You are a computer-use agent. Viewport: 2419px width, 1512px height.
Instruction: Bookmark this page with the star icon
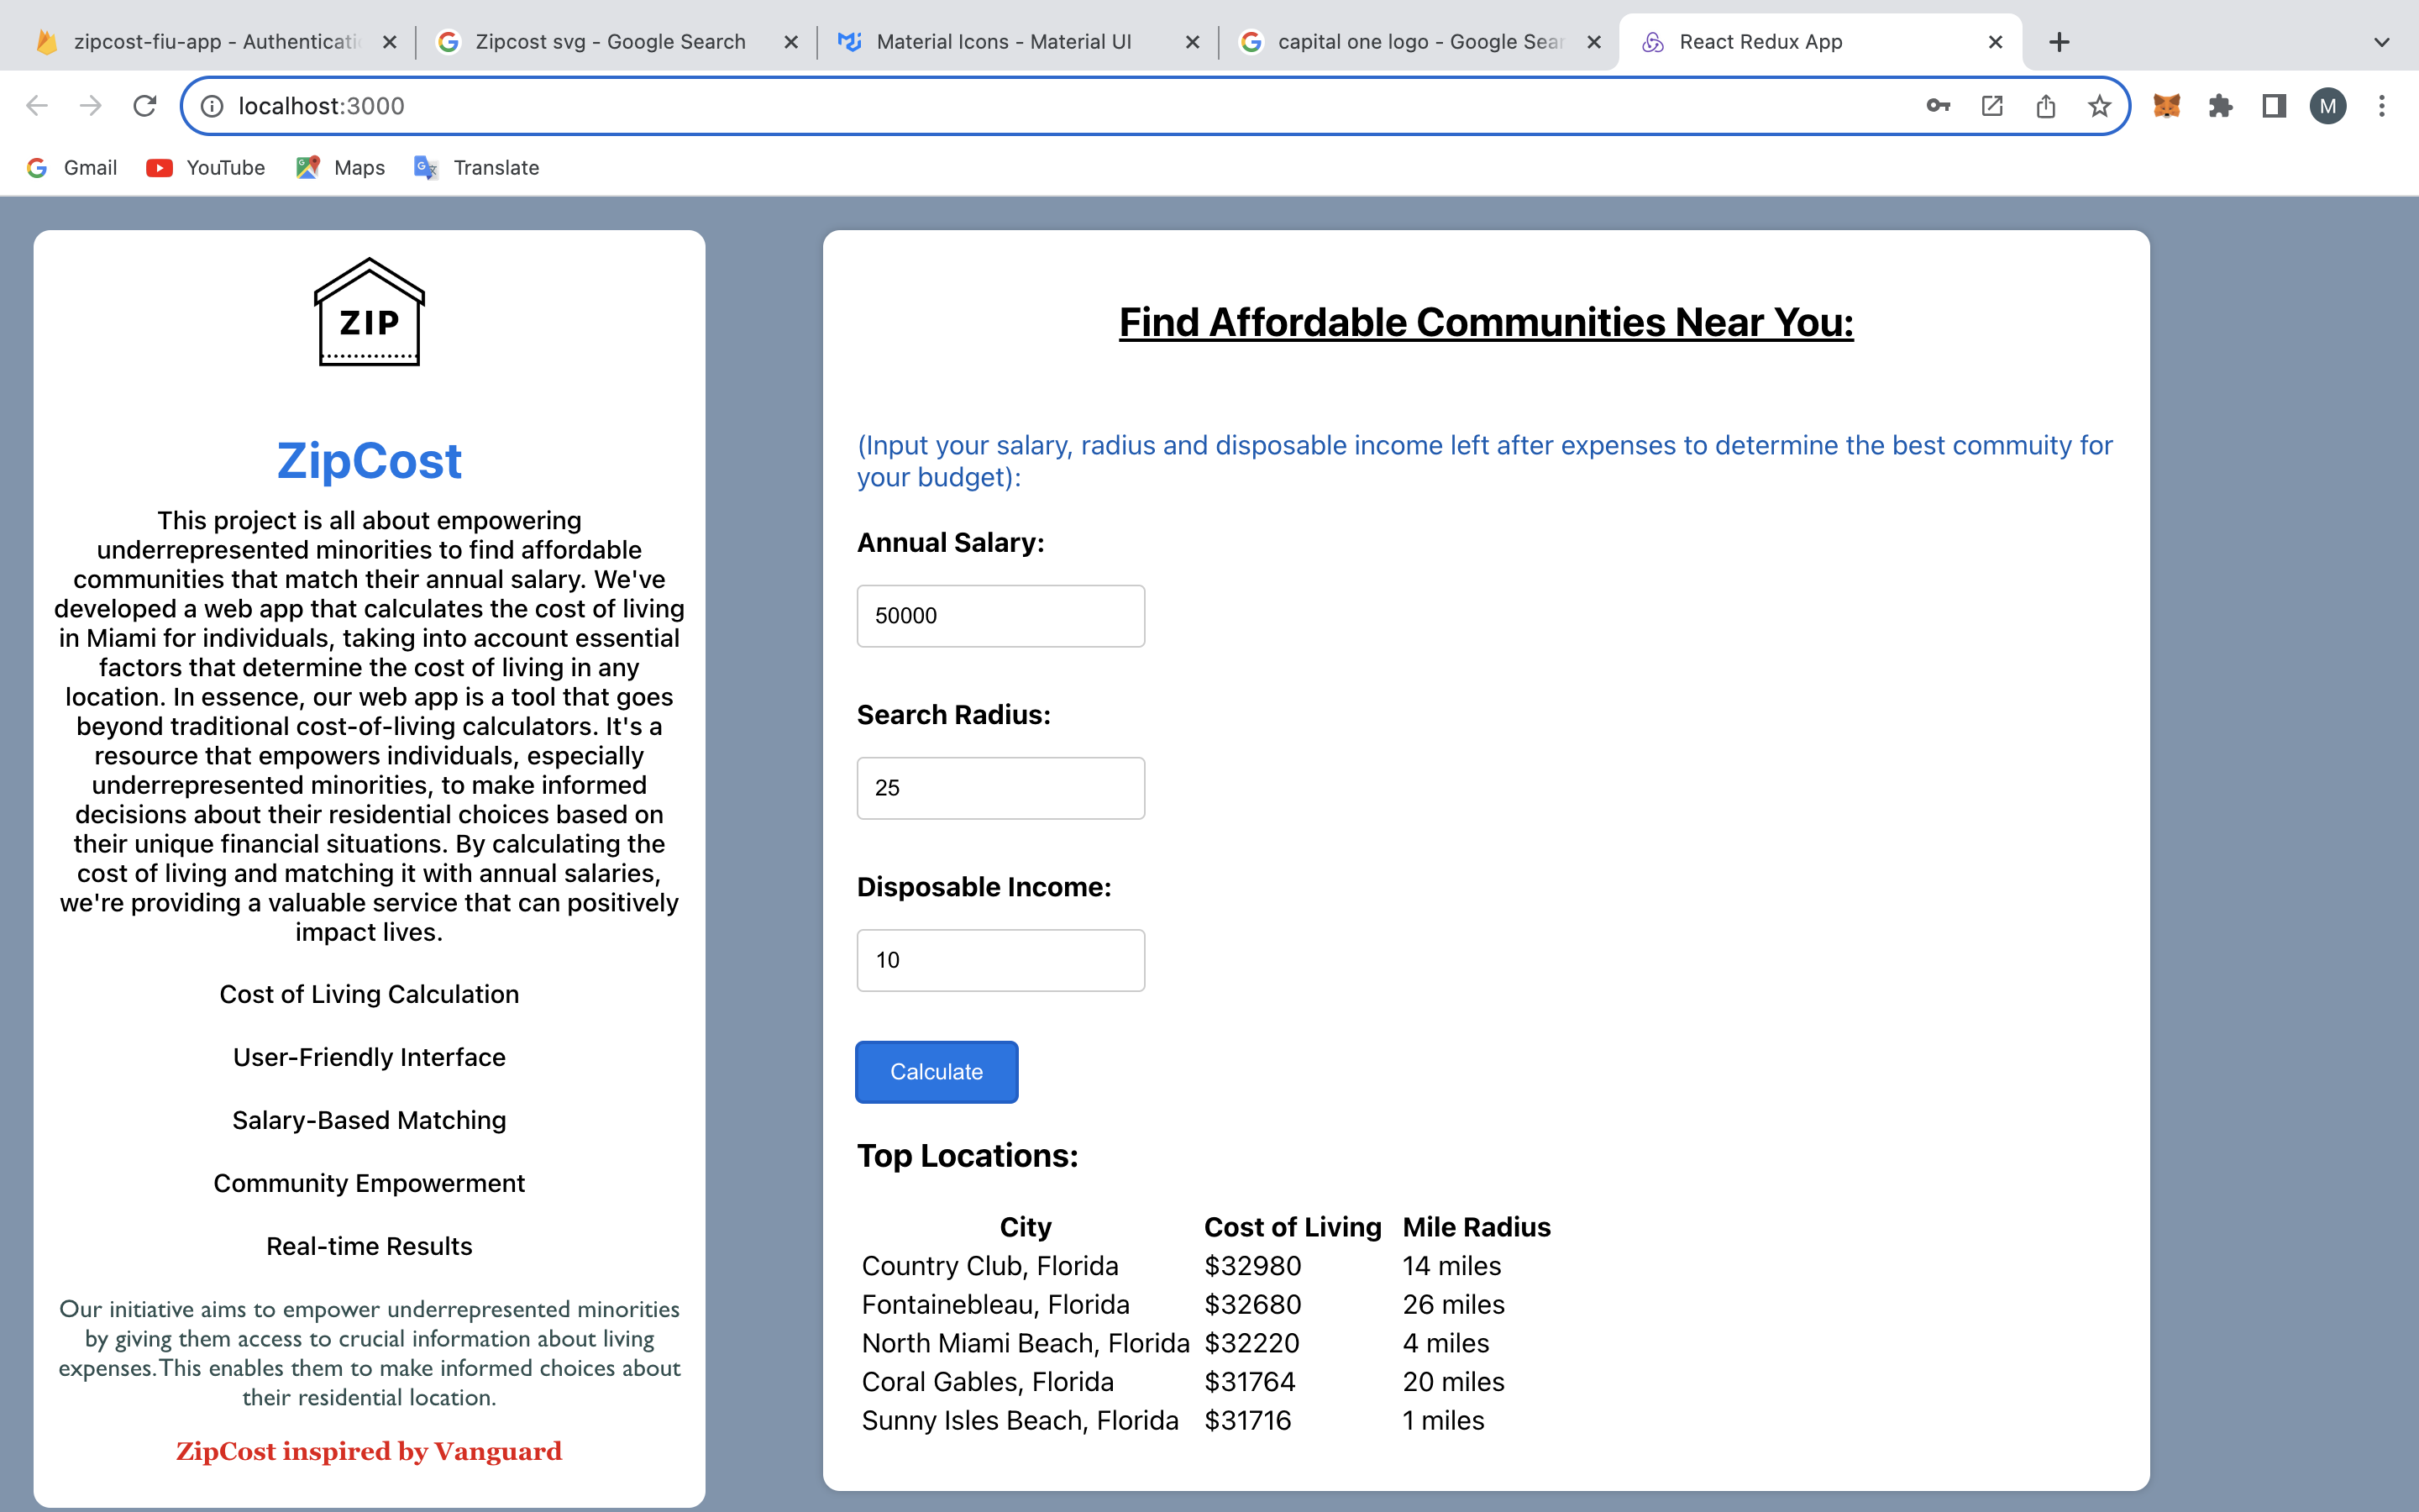[x=2099, y=106]
